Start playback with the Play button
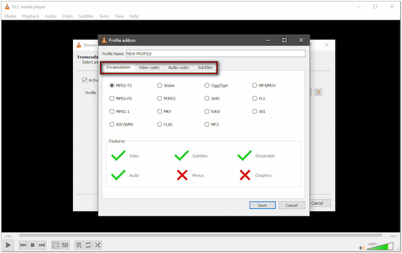The width and height of the screenshot is (402, 253). click(8, 245)
